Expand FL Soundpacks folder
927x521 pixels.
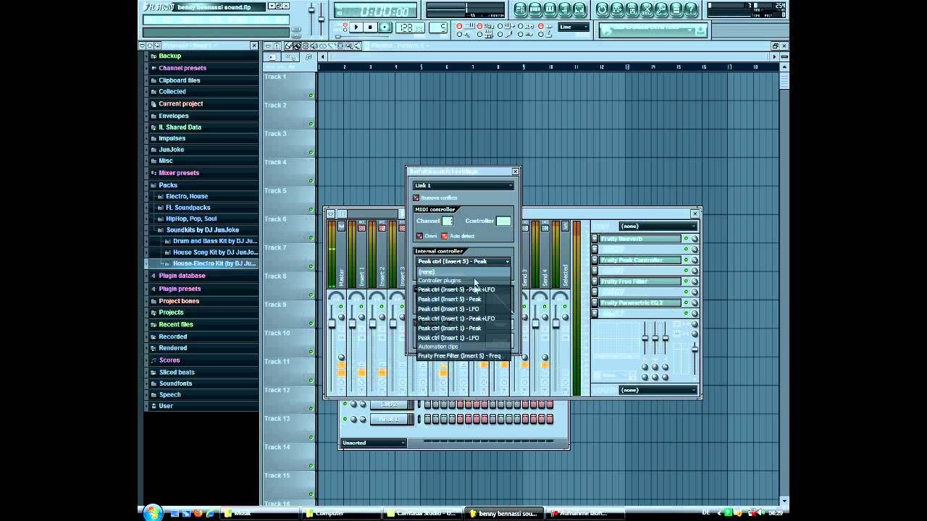[x=188, y=208]
